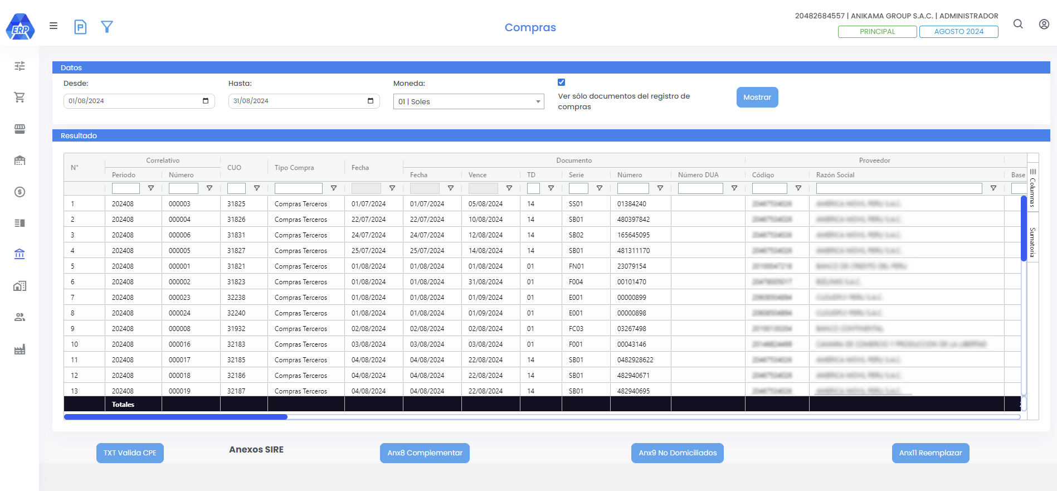1057x491 pixels.
Task: Click the Tipo Compra column header
Action: (294, 168)
